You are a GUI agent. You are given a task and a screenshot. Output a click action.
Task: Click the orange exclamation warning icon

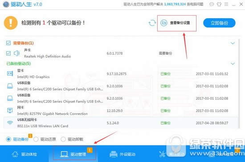pyautogui.click(x=11, y=23)
